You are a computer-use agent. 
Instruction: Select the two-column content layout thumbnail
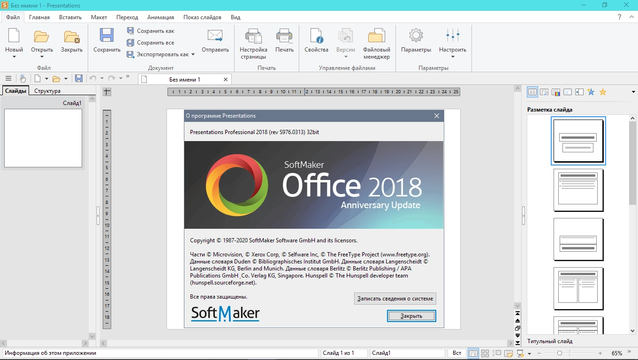tap(578, 289)
